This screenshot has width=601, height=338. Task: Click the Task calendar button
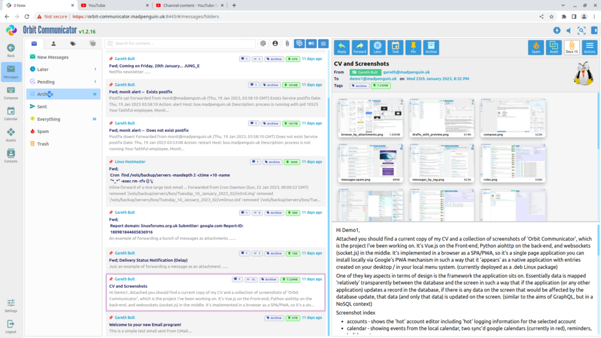395,47
